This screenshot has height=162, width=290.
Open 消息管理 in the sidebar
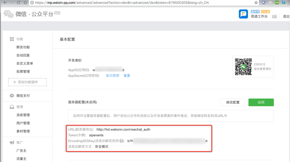[x=23, y=115]
